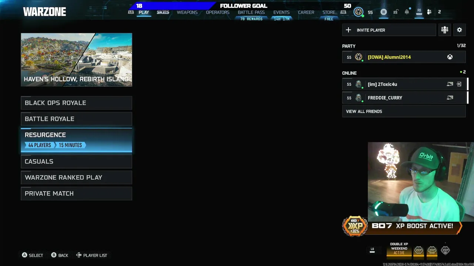Screen dimensions: 474x266
Task: Open social settings gear icon
Action: tap(460, 30)
